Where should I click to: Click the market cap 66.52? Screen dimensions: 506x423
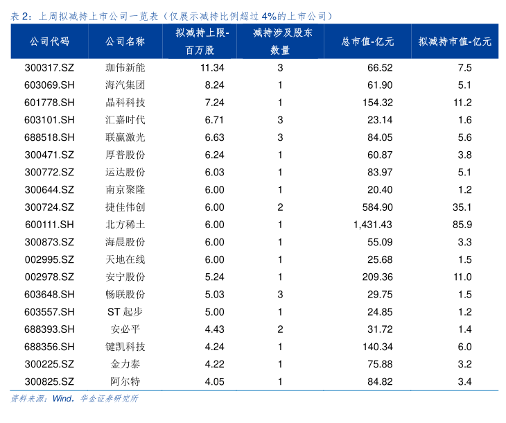[x=380, y=68]
